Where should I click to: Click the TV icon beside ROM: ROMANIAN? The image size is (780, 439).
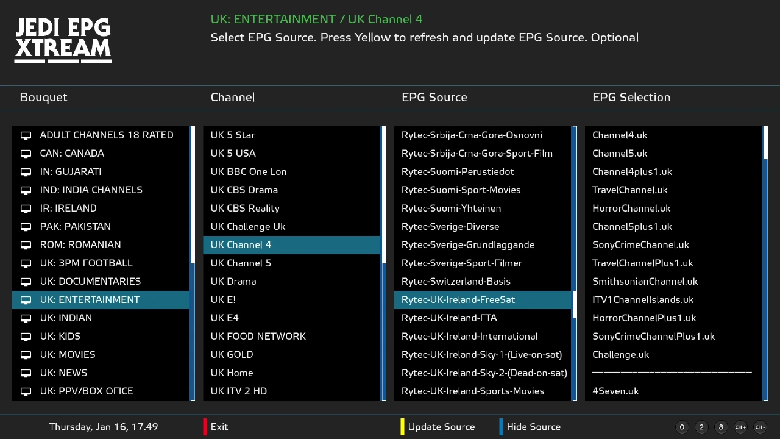(x=26, y=245)
